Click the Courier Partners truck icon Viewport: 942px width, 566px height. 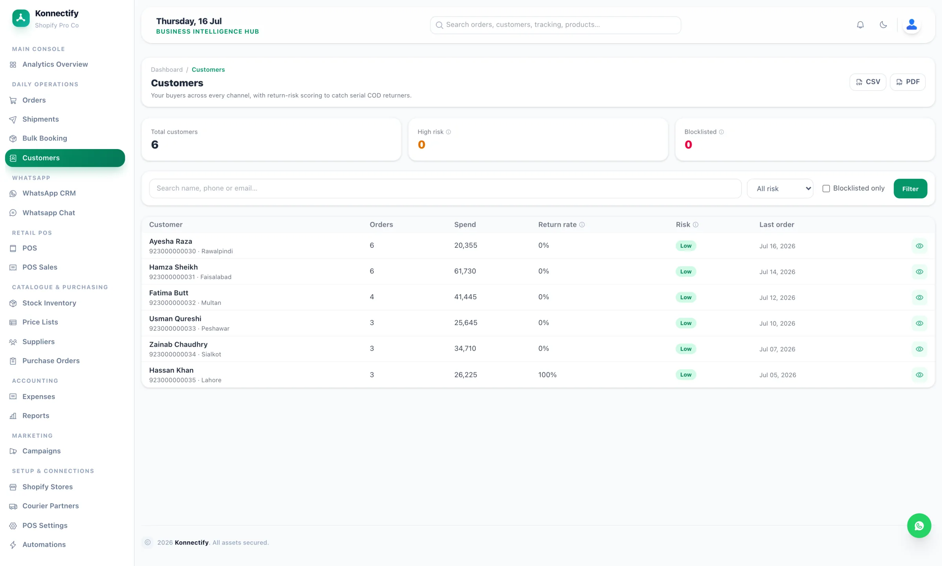coord(13,506)
